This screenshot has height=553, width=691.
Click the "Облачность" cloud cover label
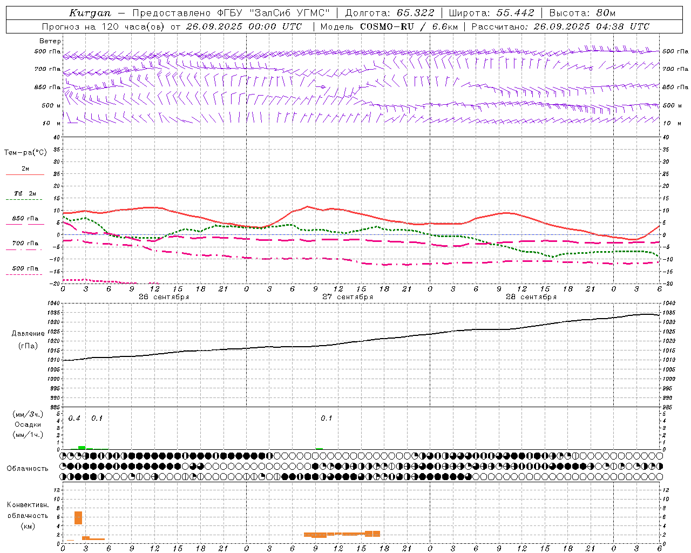tap(28, 468)
